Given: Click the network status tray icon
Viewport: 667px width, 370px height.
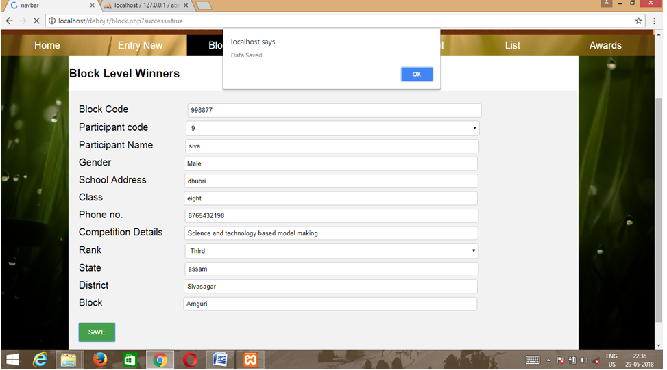Looking at the screenshot, I should tap(596, 360).
